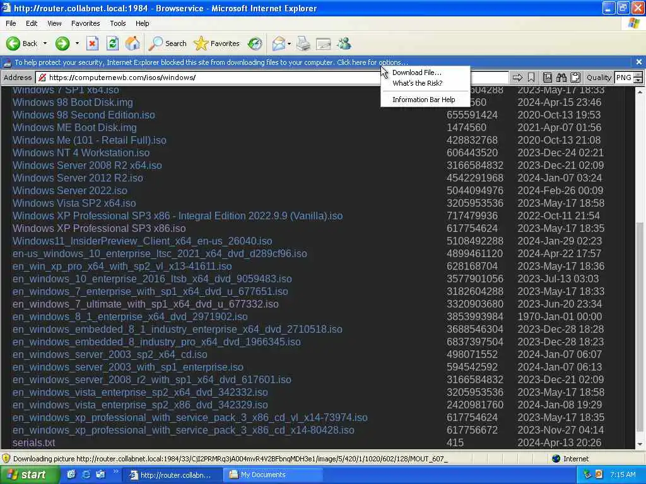Click the router.collabn taskbar button

tap(173, 475)
